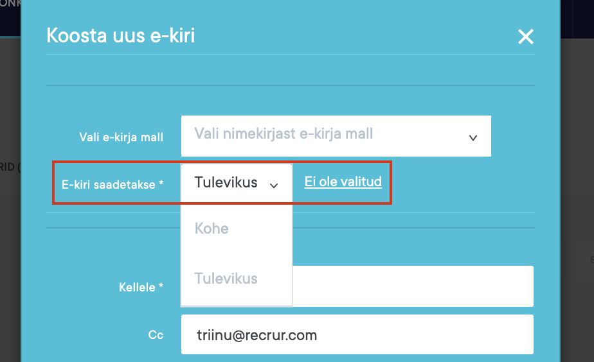
Task: Click the 'Koosta uus e-kiri' dialog title
Action: click(x=120, y=35)
